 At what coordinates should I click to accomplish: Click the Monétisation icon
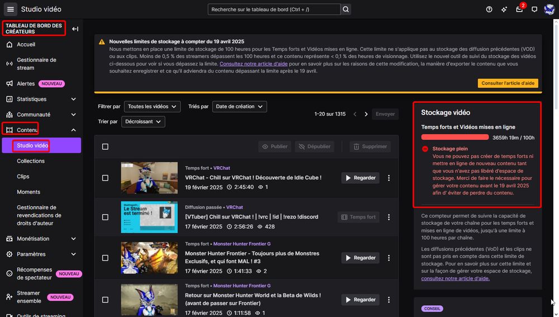pos(10,239)
